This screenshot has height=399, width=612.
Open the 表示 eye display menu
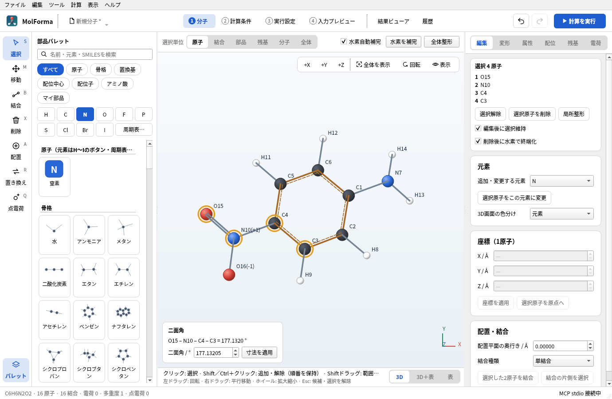[x=442, y=65]
